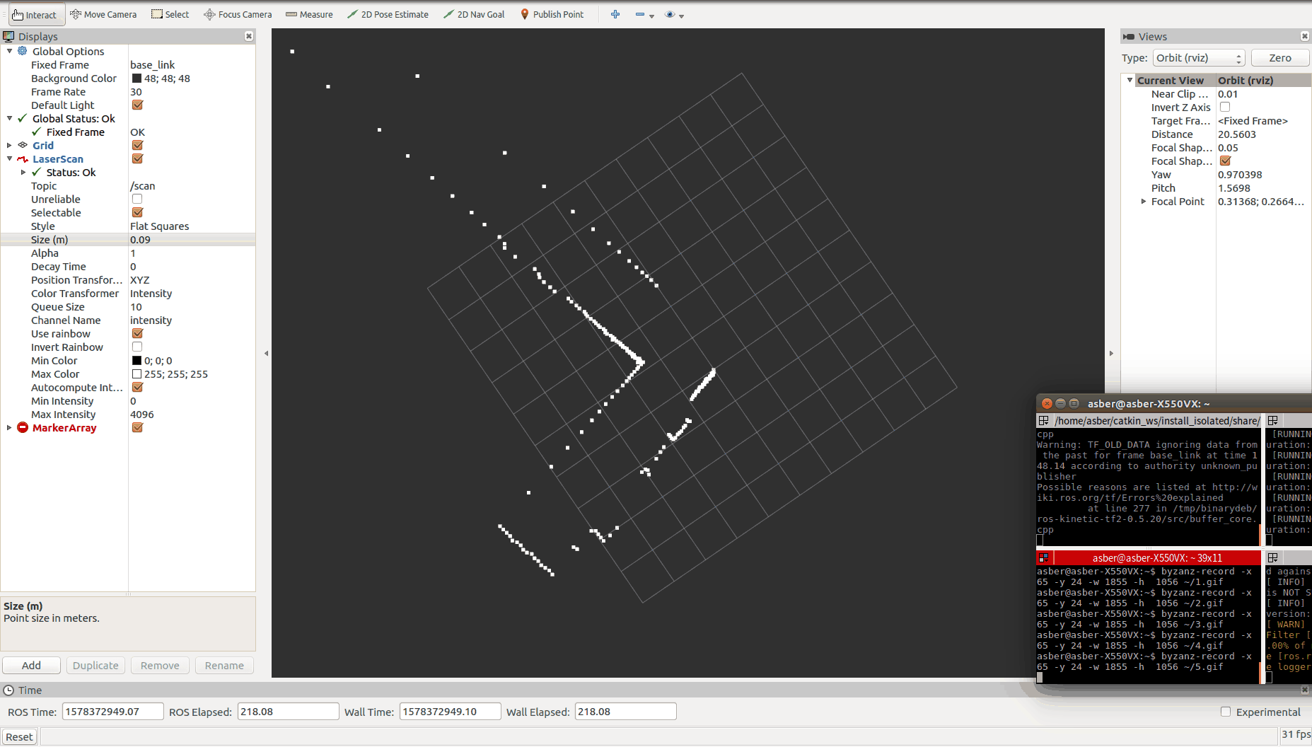Click the Displays panel monitor icon
Image resolution: width=1312 pixels, height=747 pixels.
point(8,36)
